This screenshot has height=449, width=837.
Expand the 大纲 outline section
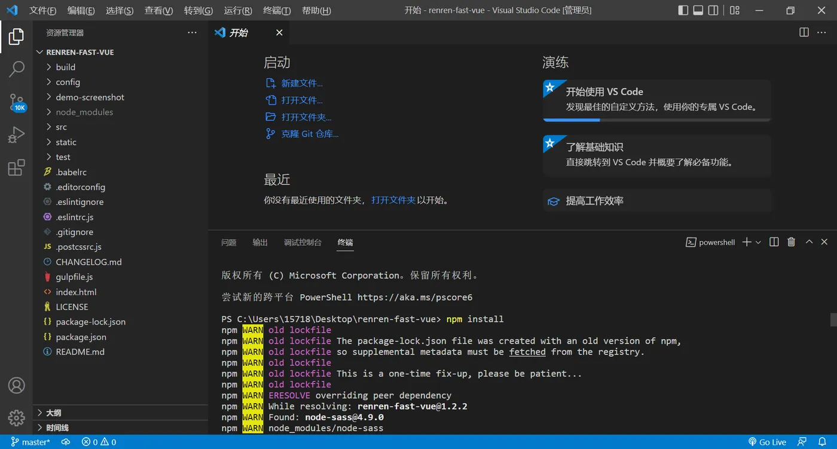click(x=121, y=413)
